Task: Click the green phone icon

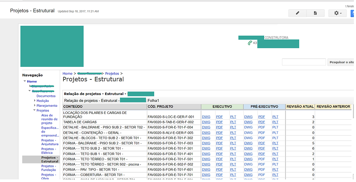Action: [250, 43]
